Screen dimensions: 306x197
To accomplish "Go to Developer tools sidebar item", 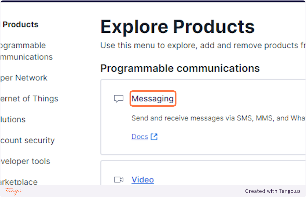I will click(x=25, y=161).
